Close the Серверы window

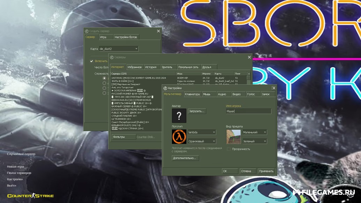pos(249,57)
